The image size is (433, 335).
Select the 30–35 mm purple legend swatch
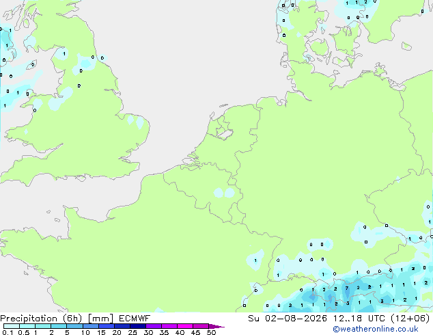point(154,326)
